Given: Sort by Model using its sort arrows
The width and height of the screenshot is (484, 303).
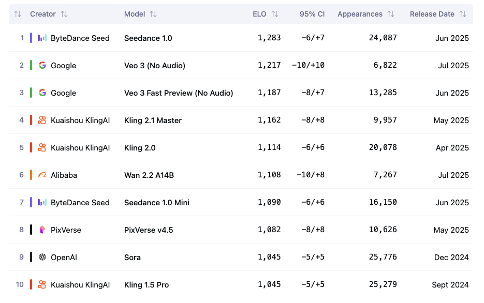Looking at the screenshot, I should (153, 14).
